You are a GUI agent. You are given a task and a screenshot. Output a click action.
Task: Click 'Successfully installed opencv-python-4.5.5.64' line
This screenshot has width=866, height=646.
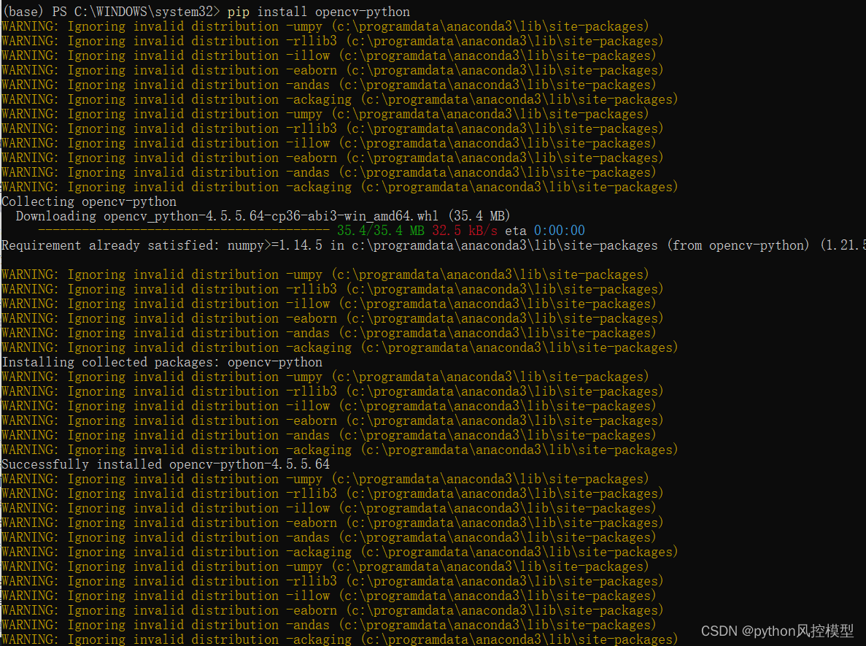tap(166, 464)
